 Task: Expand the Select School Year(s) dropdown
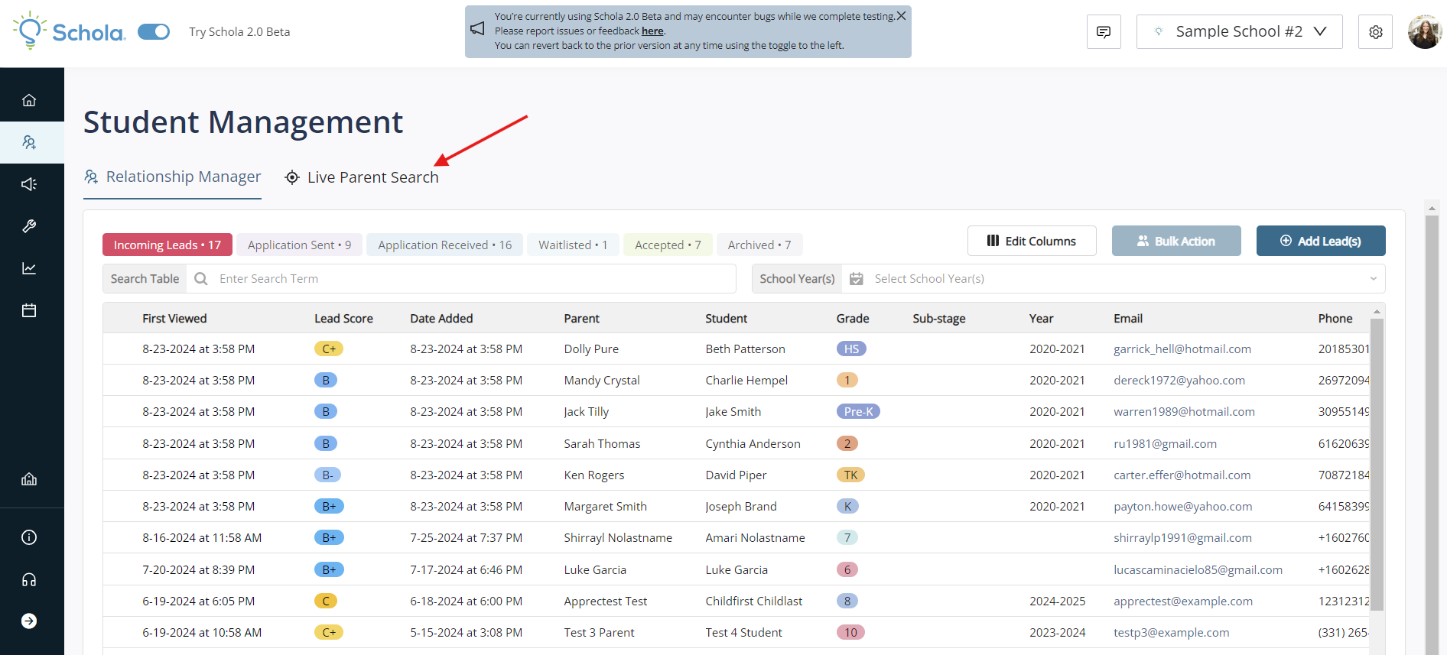click(x=1113, y=279)
